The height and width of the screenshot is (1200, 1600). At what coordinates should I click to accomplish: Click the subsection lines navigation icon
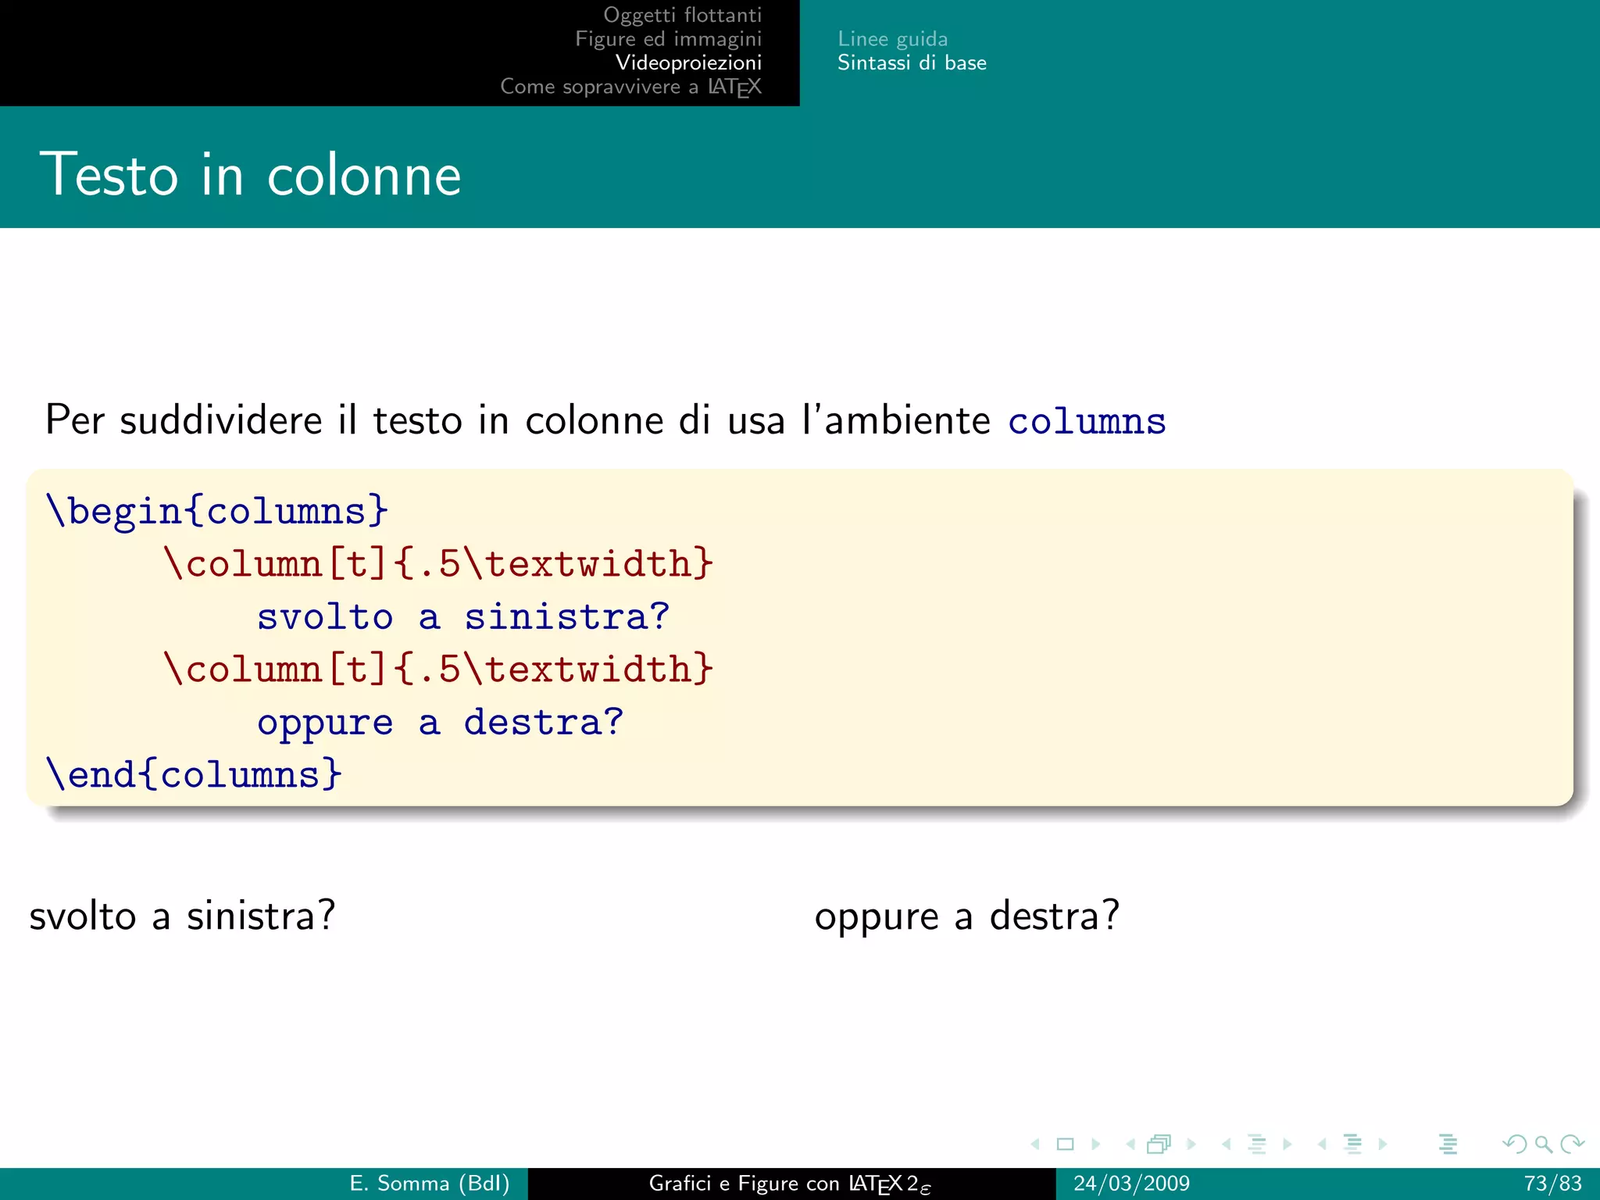[x=1257, y=1145]
